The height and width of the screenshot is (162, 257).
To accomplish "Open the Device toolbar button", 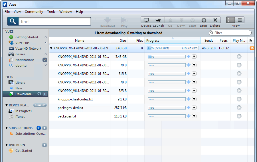I will [x=146, y=20].
